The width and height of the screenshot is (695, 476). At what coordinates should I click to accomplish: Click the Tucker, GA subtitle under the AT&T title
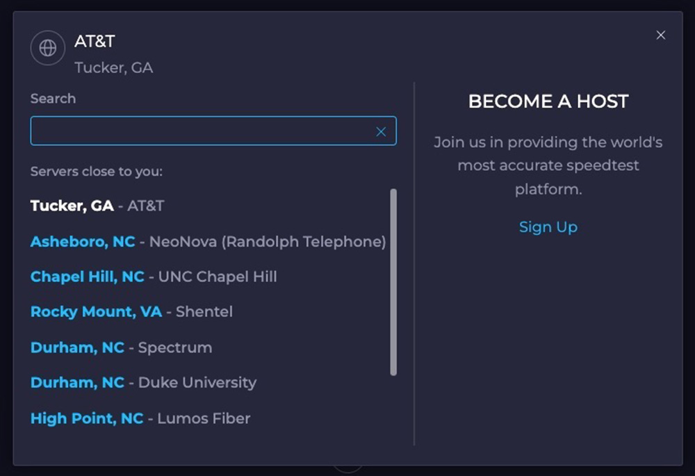click(113, 68)
